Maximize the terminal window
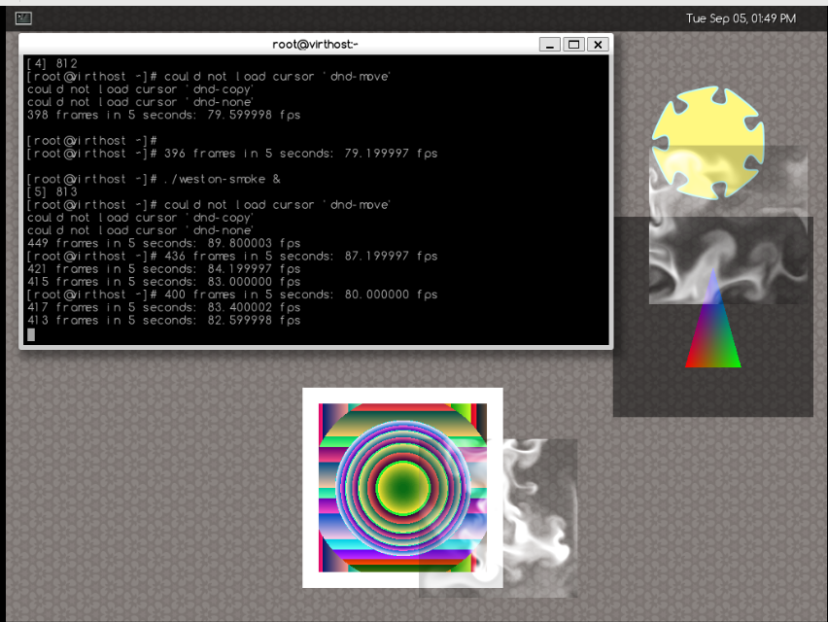828x622 pixels. [573, 44]
